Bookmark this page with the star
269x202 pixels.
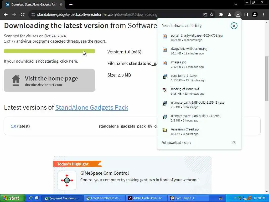coord(212,15)
